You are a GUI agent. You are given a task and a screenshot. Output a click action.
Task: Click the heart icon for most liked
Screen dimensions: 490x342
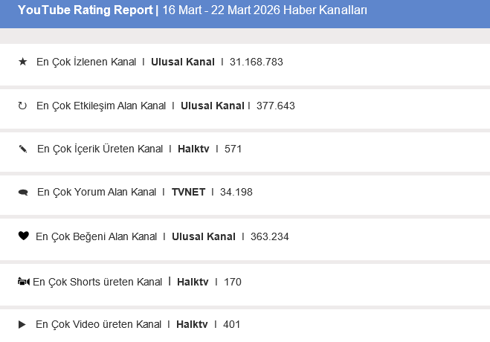point(23,236)
